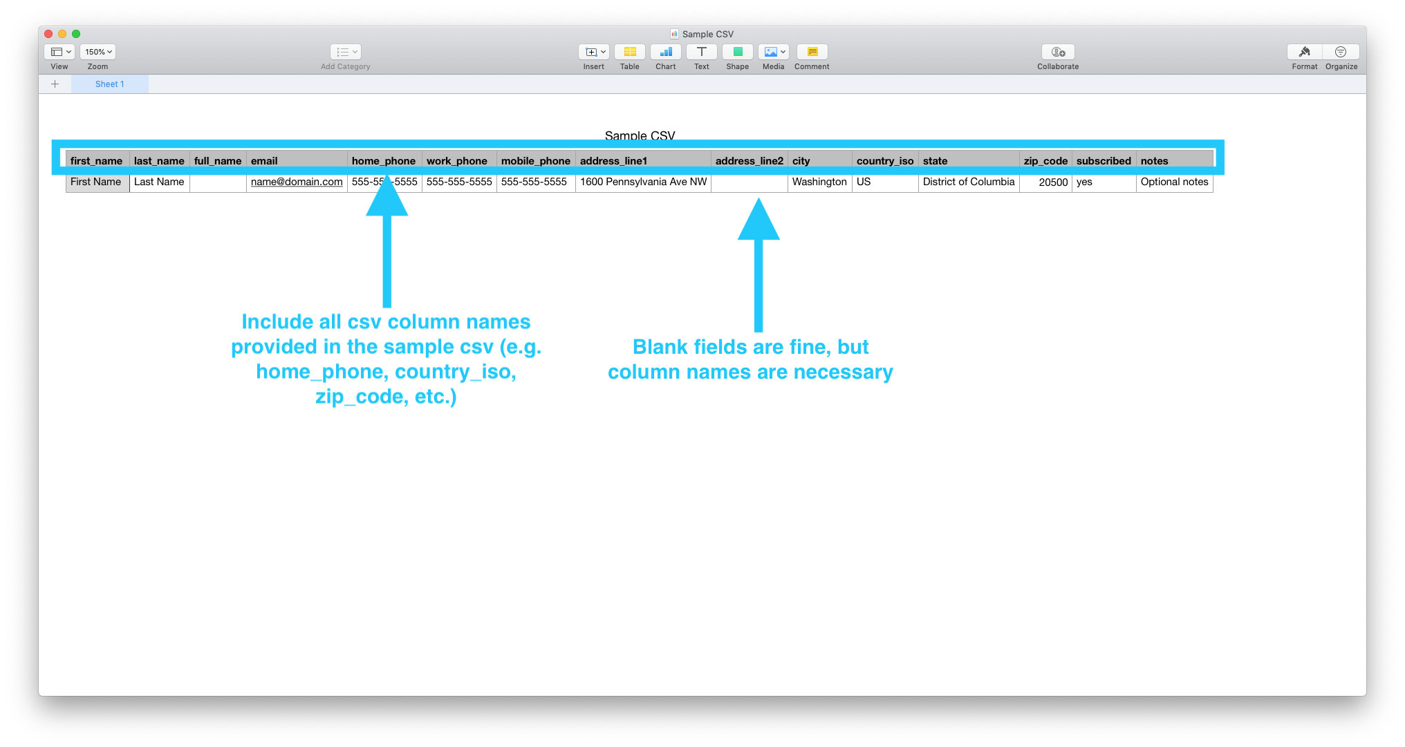Select the yes subscribed cell

(1104, 182)
